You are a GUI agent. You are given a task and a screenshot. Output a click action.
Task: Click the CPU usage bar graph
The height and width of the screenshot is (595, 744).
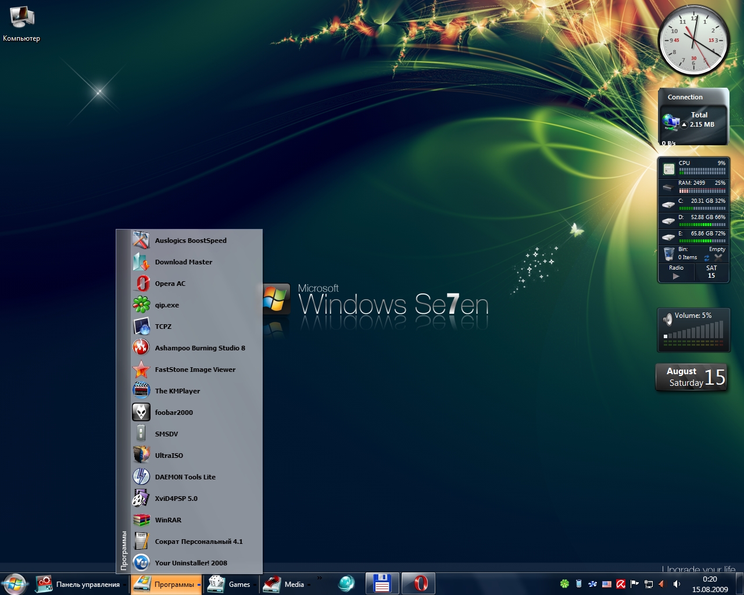[702, 171]
